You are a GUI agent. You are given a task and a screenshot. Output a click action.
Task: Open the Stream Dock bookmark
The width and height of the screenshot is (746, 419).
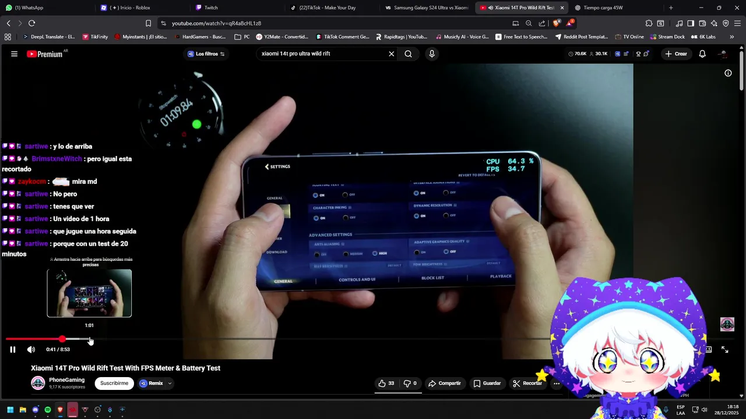point(667,37)
